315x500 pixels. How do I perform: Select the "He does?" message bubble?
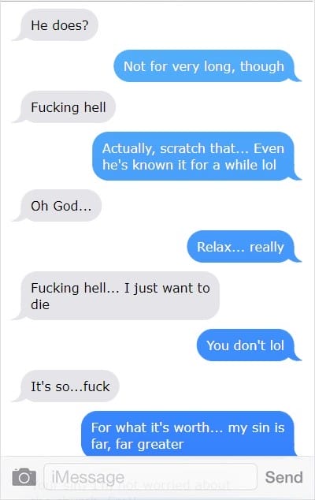point(59,25)
